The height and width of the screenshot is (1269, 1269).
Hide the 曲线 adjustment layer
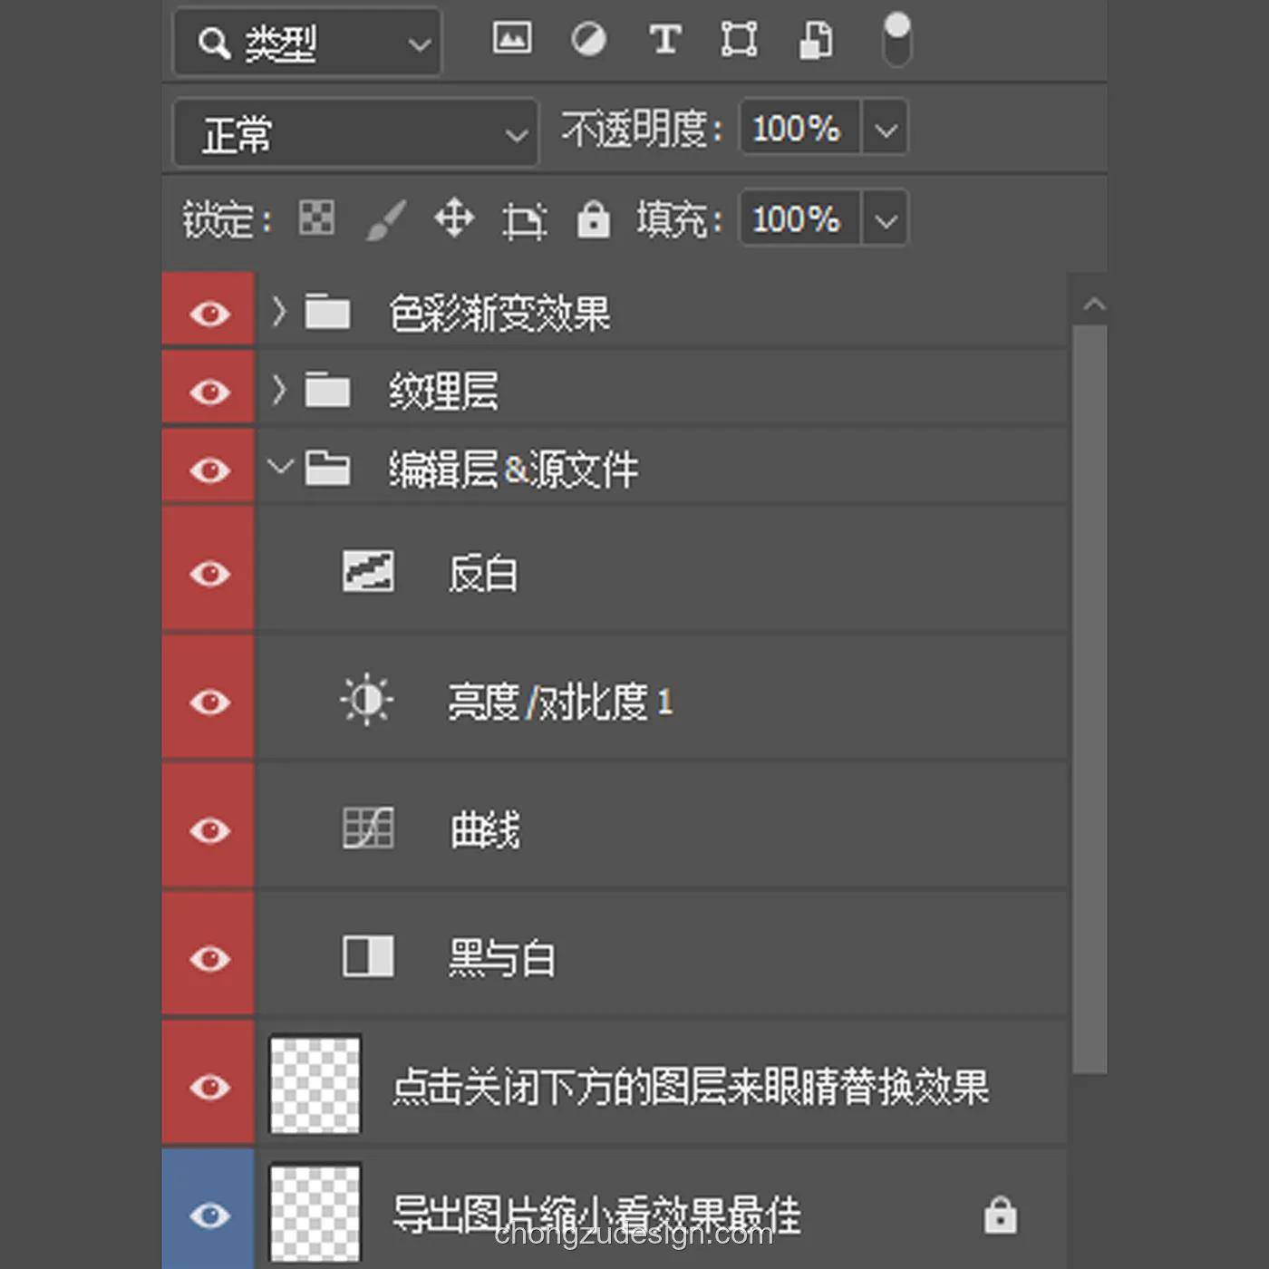point(209,830)
